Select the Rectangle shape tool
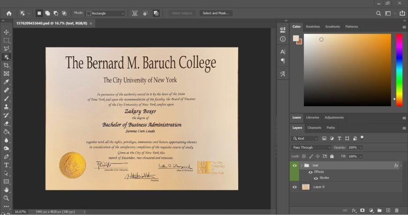The height and width of the screenshot is (215, 408). [x=6, y=182]
